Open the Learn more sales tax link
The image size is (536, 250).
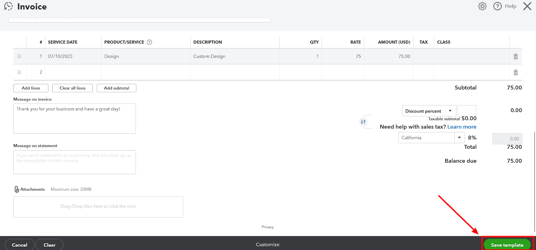[462, 127]
